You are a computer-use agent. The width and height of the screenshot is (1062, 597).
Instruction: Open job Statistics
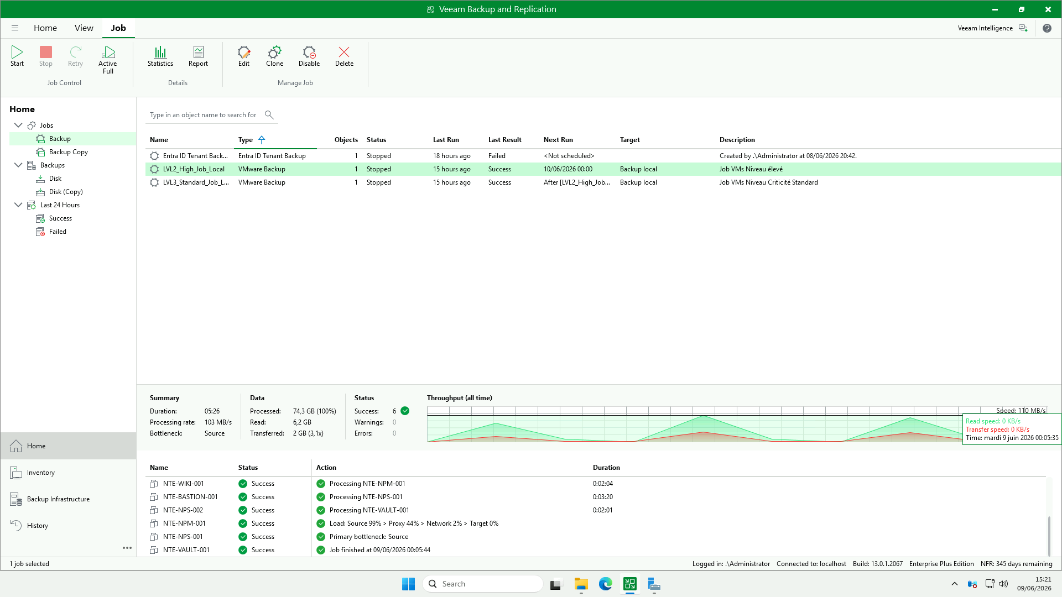pyautogui.click(x=160, y=56)
